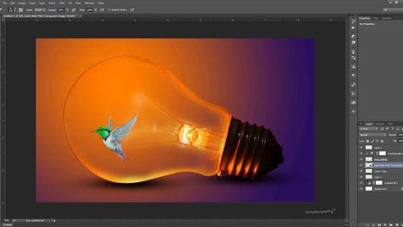Open the History panel icon in side strip

[353, 21]
